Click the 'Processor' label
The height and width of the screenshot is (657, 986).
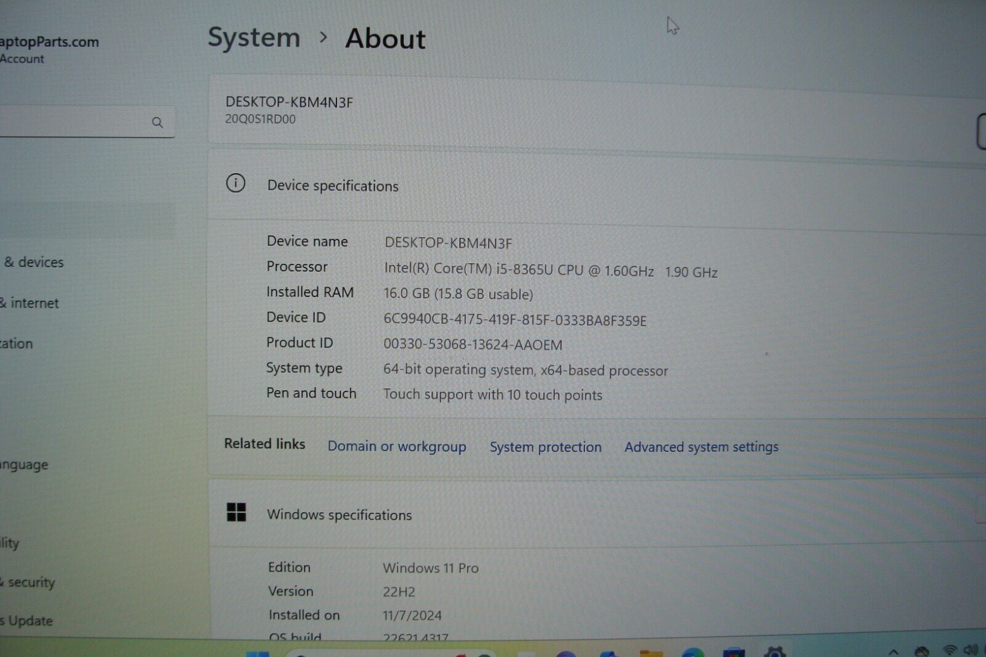[296, 266]
